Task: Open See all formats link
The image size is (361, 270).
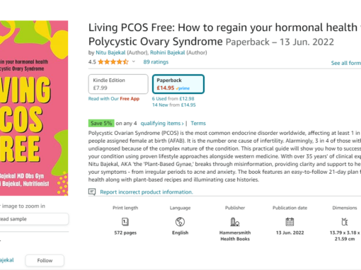Action: pos(346,63)
